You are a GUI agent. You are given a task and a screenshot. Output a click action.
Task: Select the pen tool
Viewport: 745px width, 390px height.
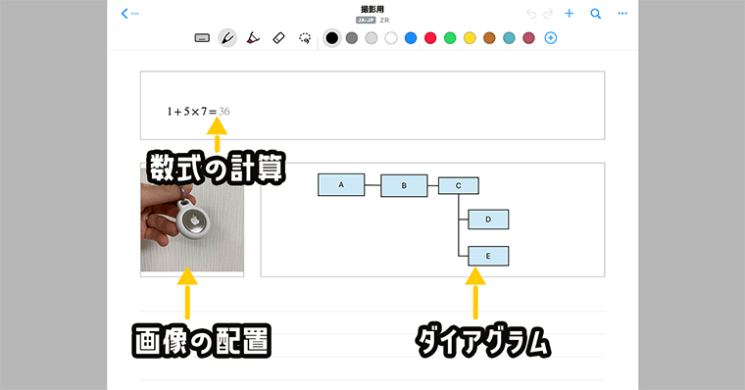coord(227,38)
